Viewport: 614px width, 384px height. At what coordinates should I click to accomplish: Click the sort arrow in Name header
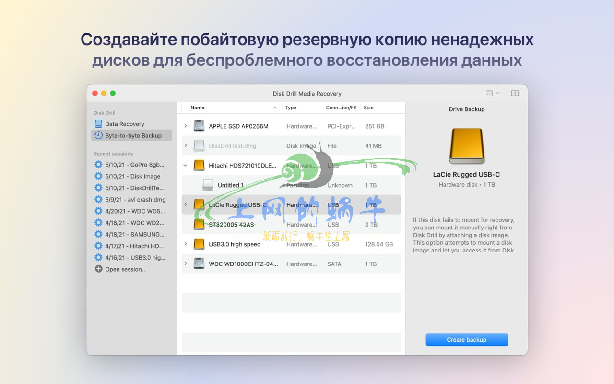click(x=275, y=108)
